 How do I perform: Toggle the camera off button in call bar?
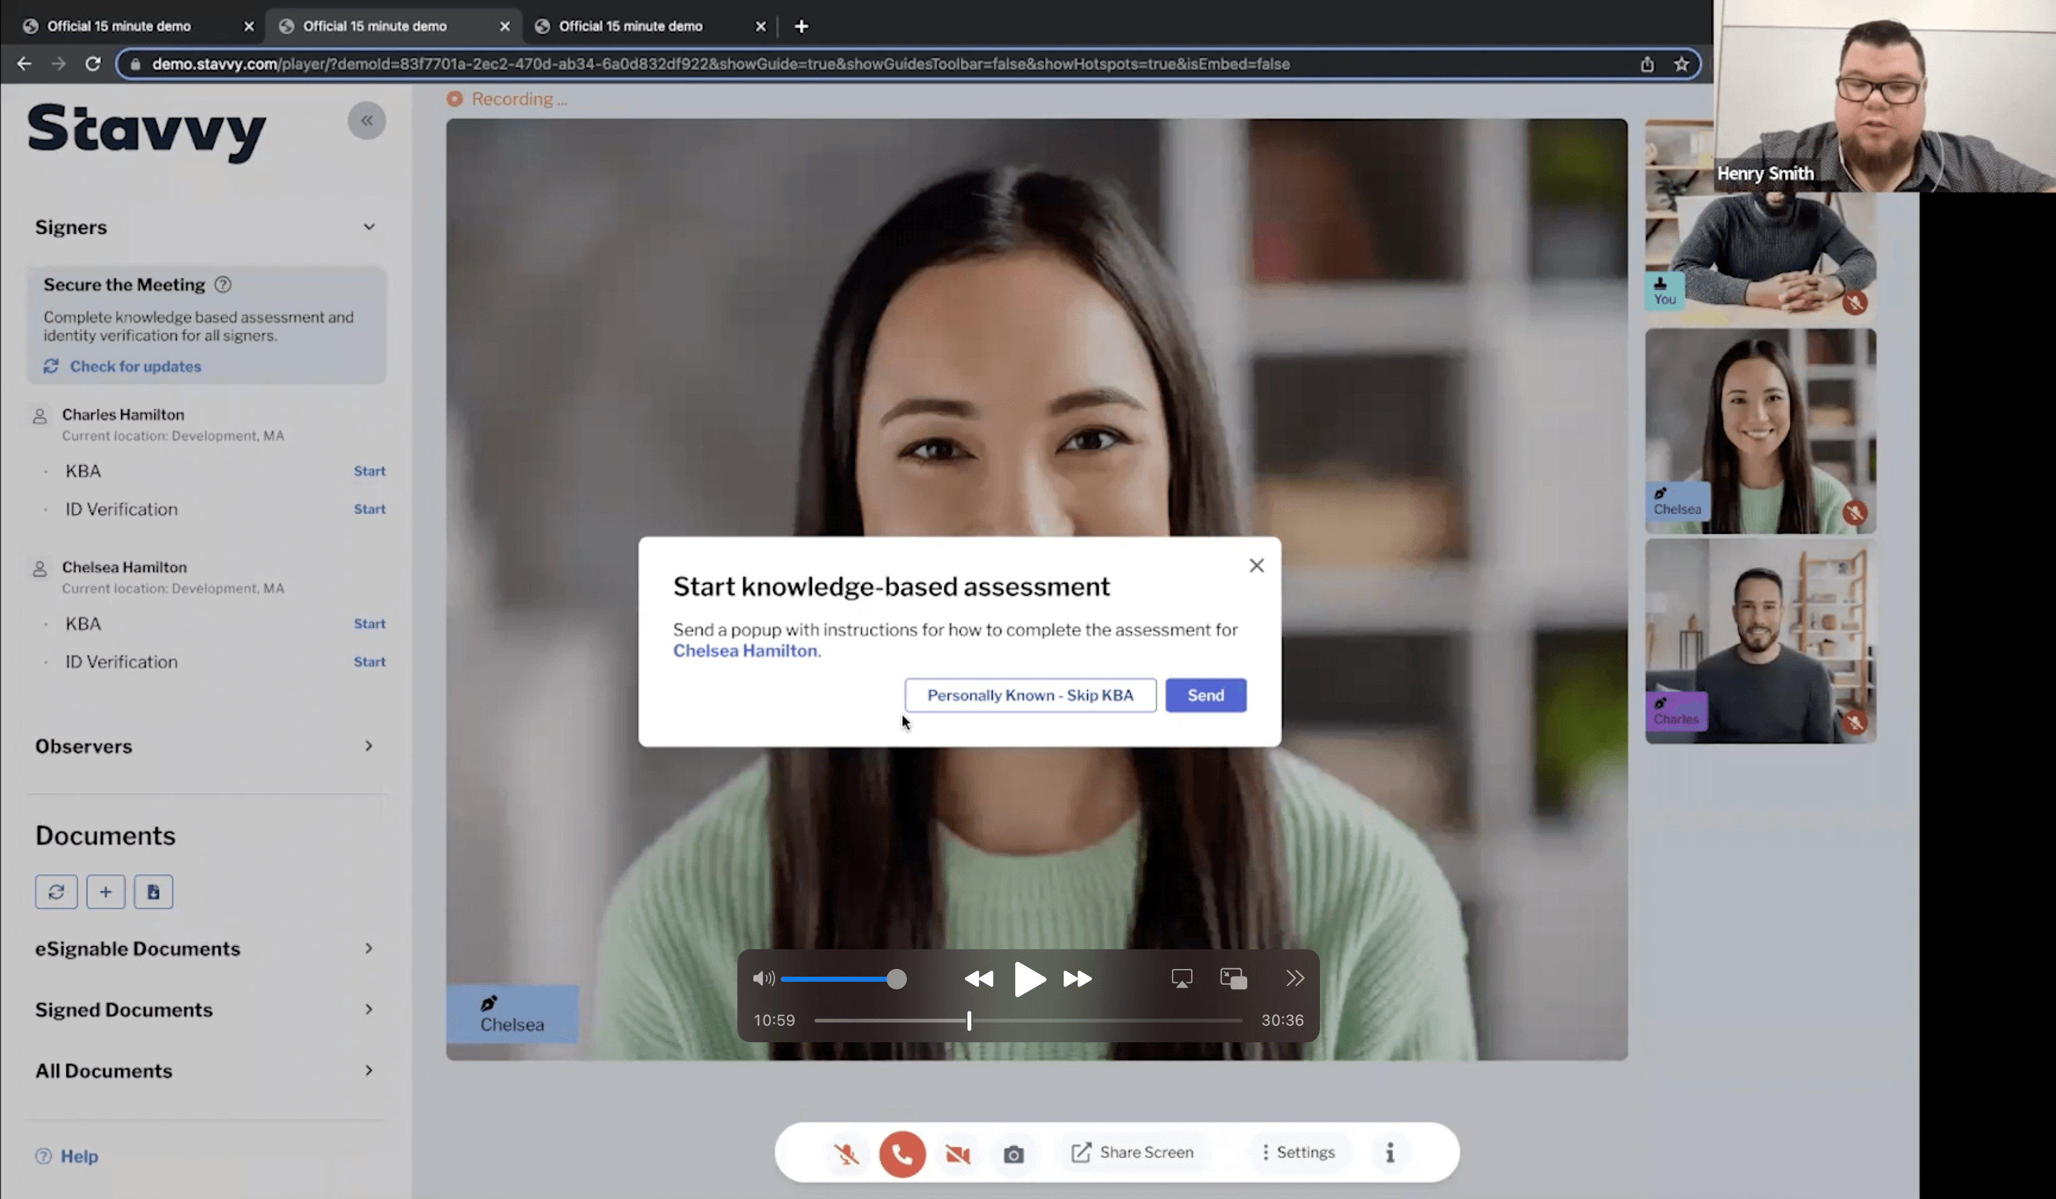958,1153
